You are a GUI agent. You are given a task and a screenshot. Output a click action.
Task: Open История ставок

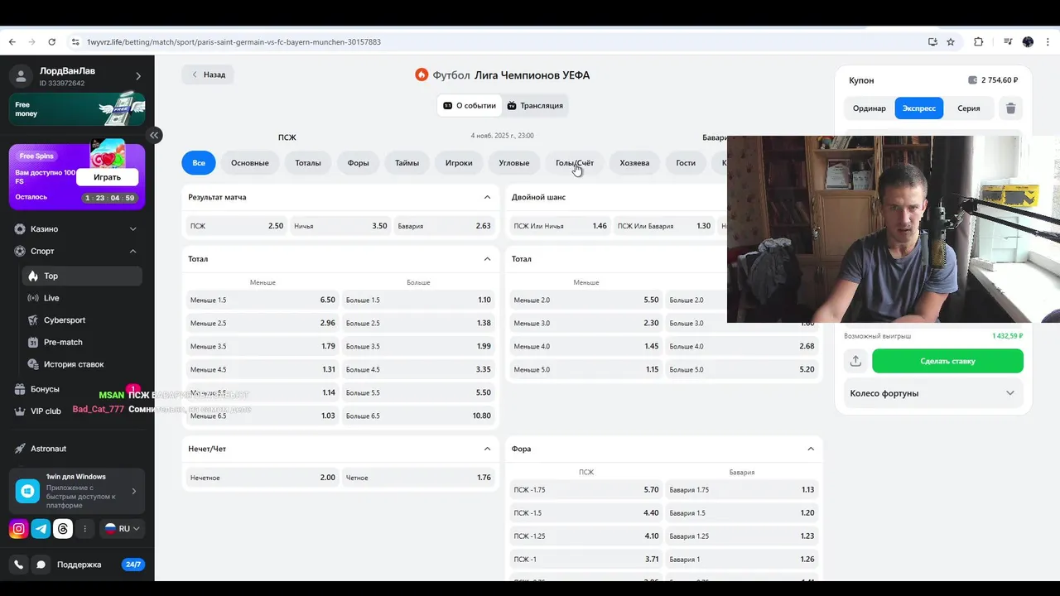click(82, 364)
